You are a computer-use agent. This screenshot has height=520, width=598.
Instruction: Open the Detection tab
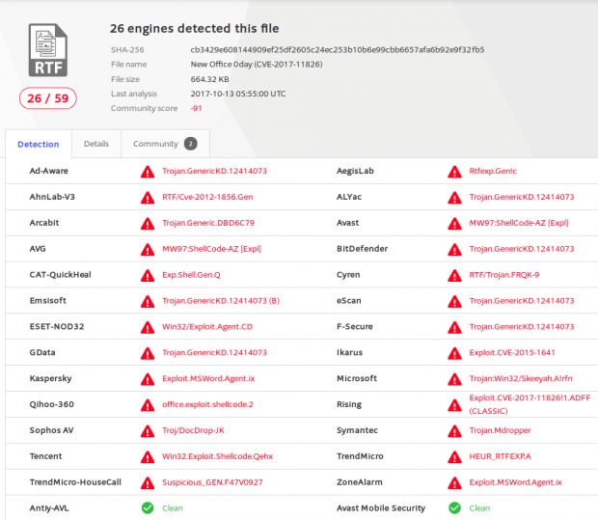[x=39, y=144]
